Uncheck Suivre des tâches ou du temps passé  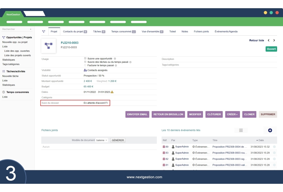pos(85,62)
